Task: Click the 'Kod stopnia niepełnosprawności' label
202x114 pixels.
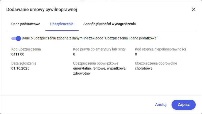Action: 160,49
